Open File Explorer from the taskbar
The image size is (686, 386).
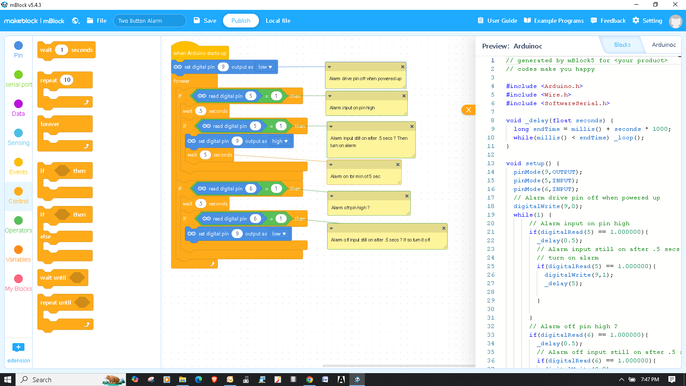coord(183,380)
